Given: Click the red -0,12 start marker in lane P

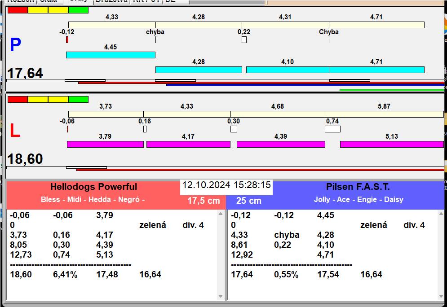Looking at the screenshot, I should 67,39.
